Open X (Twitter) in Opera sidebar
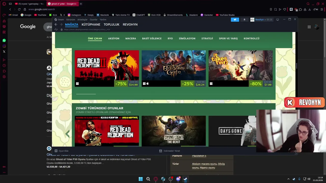Screen dimensions: 326x183 [4, 52]
